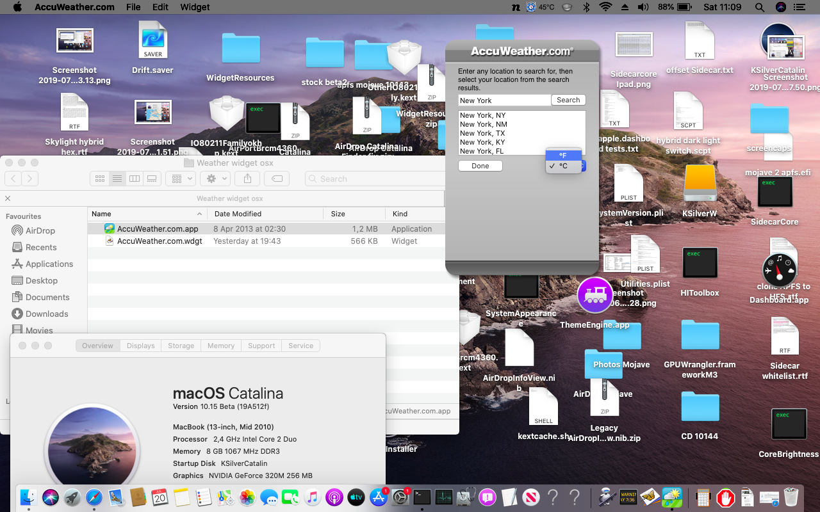
Task: Open Safari from the Dock
Action: [x=94, y=497]
